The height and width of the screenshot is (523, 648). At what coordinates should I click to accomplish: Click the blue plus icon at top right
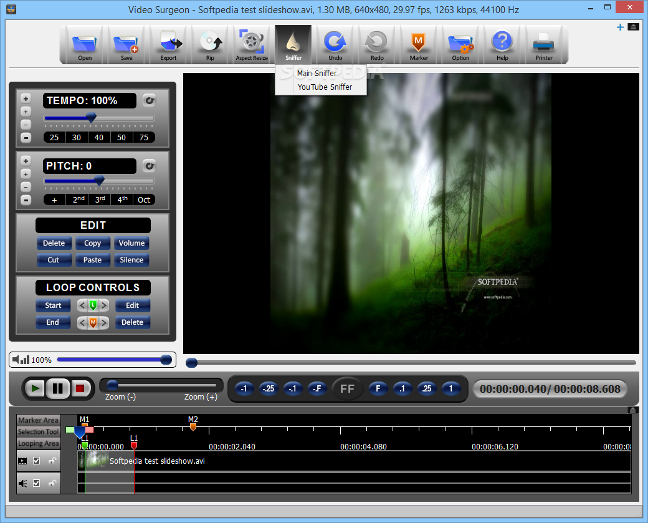(620, 27)
